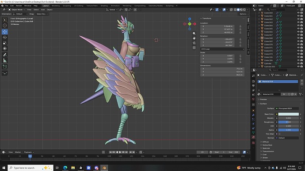Activate the Rotate tool
The width and height of the screenshot is (305, 171).
pyautogui.click(x=5, y=37)
